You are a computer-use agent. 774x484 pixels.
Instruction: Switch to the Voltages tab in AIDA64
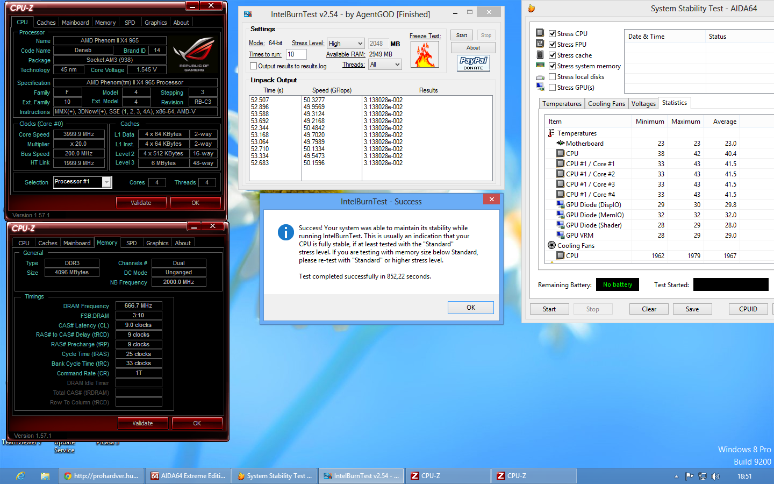(643, 104)
